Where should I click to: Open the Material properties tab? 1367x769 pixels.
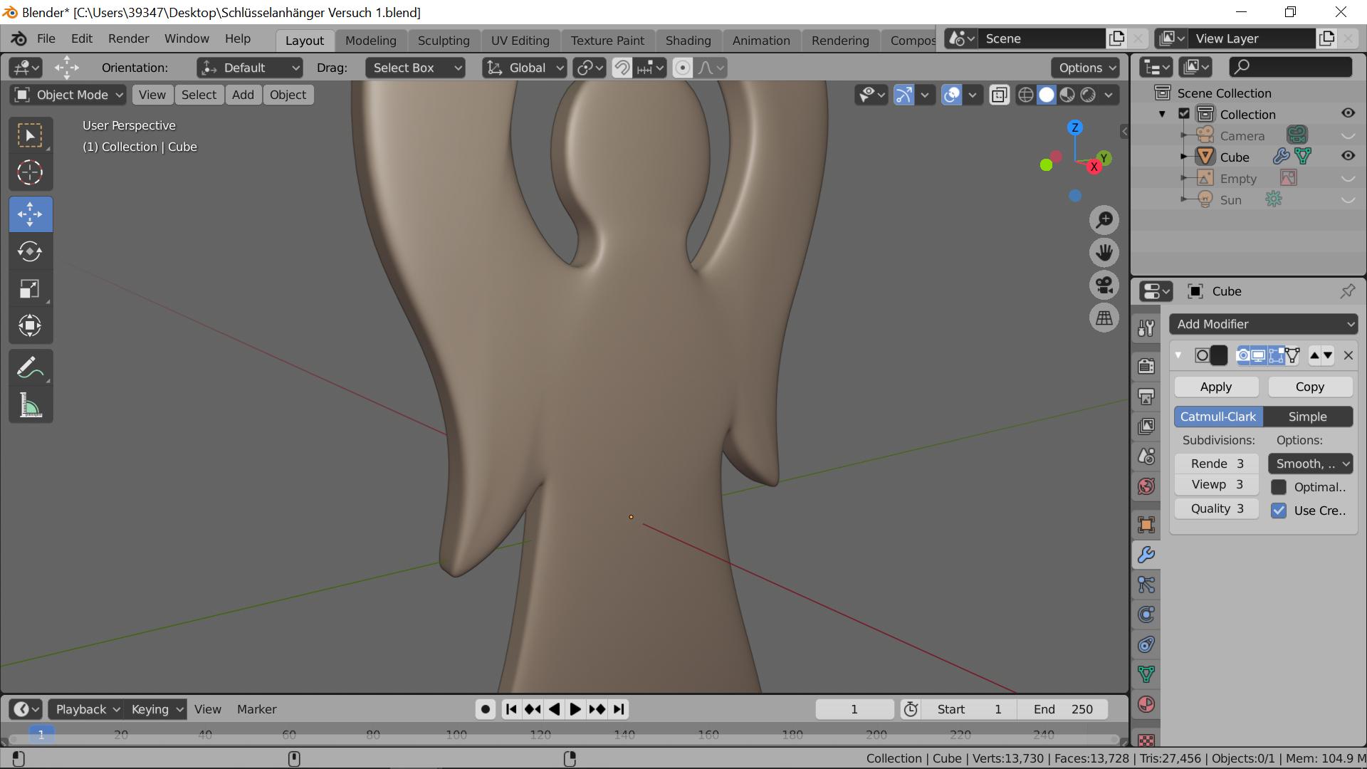pos(1146,704)
